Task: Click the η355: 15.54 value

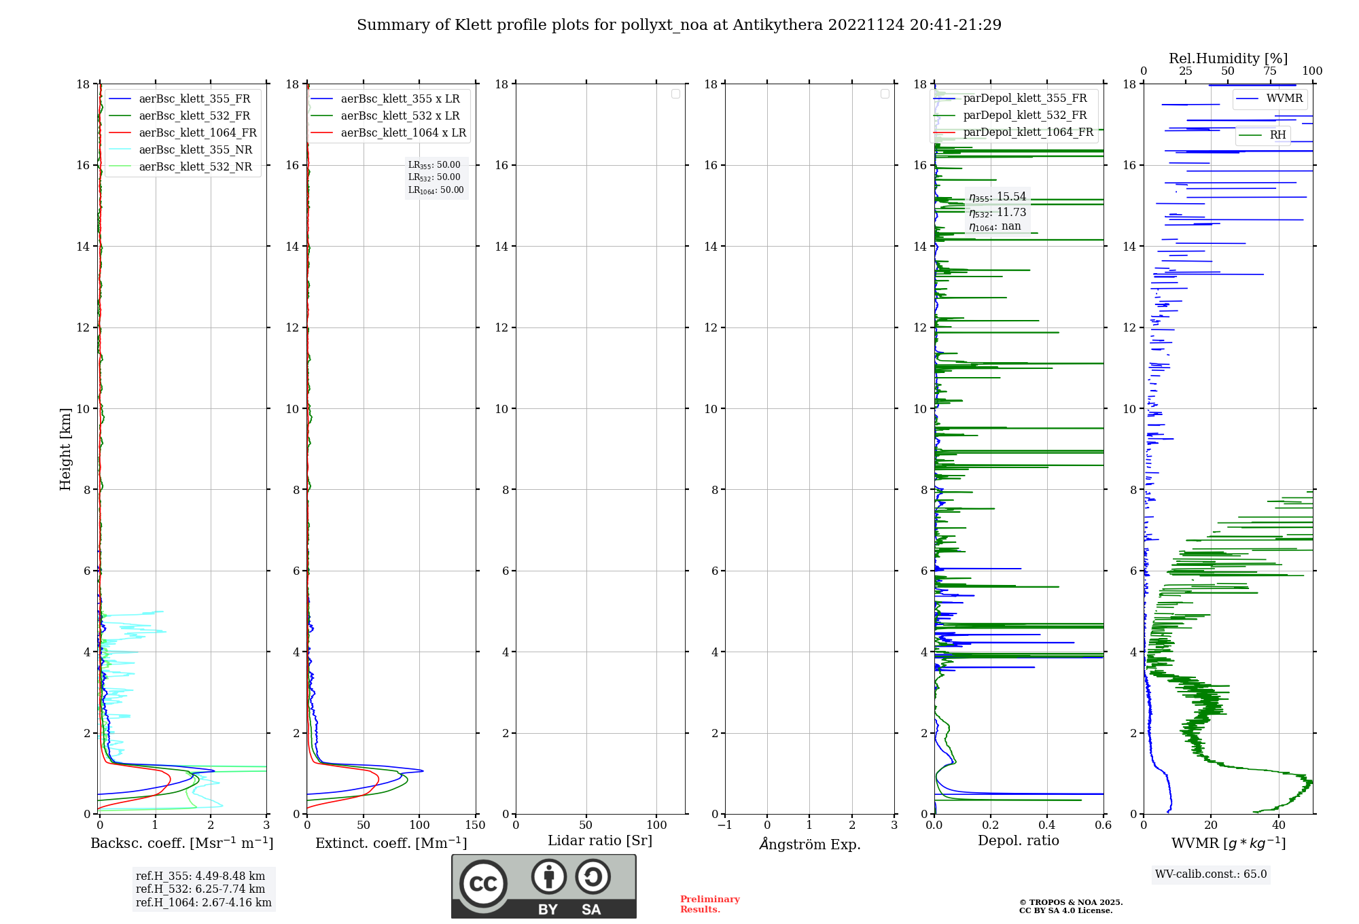Action: coord(998,197)
